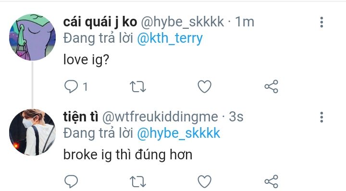346x191 pixels.
Task: Open the @kth_terry mention link
Action: pyautogui.click(x=170, y=38)
